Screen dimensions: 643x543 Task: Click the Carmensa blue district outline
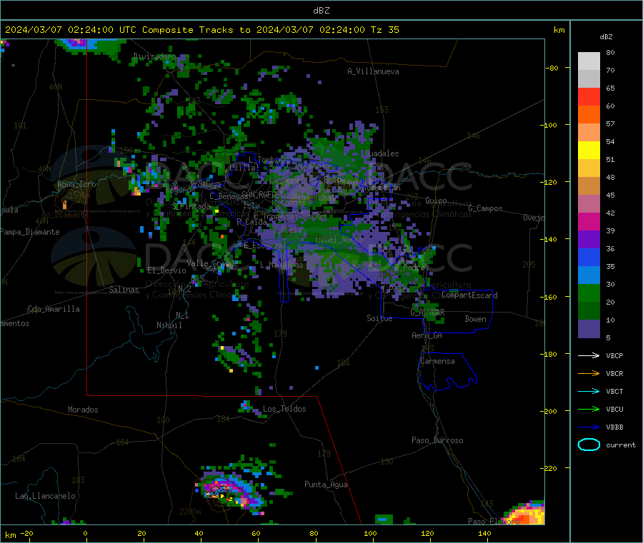coord(447,371)
